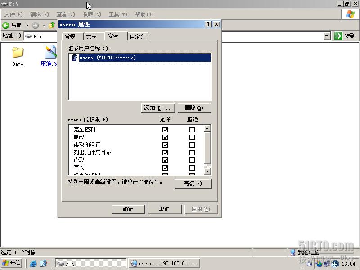Open the Forward button history dropdown
The image size is (360, 270).
click(44, 25)
